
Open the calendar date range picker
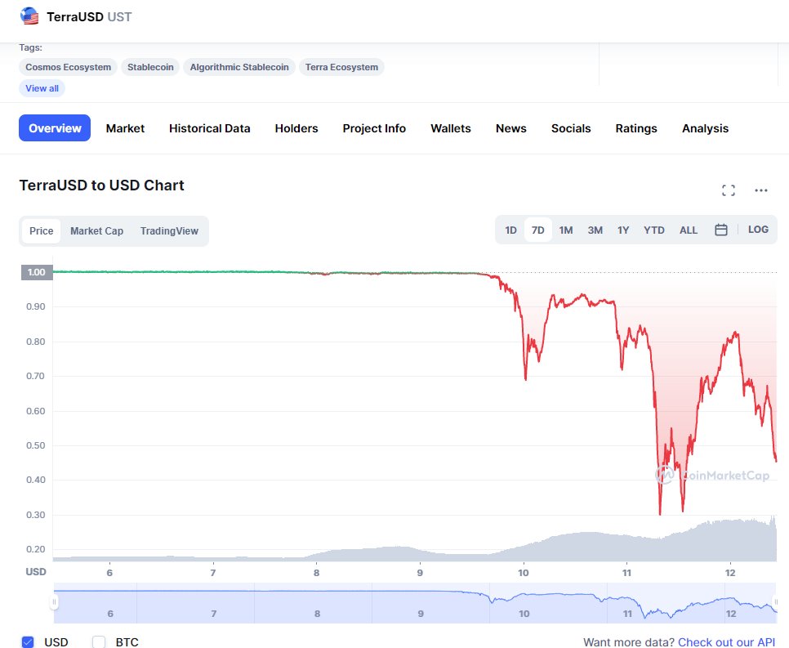coord(720,230)
